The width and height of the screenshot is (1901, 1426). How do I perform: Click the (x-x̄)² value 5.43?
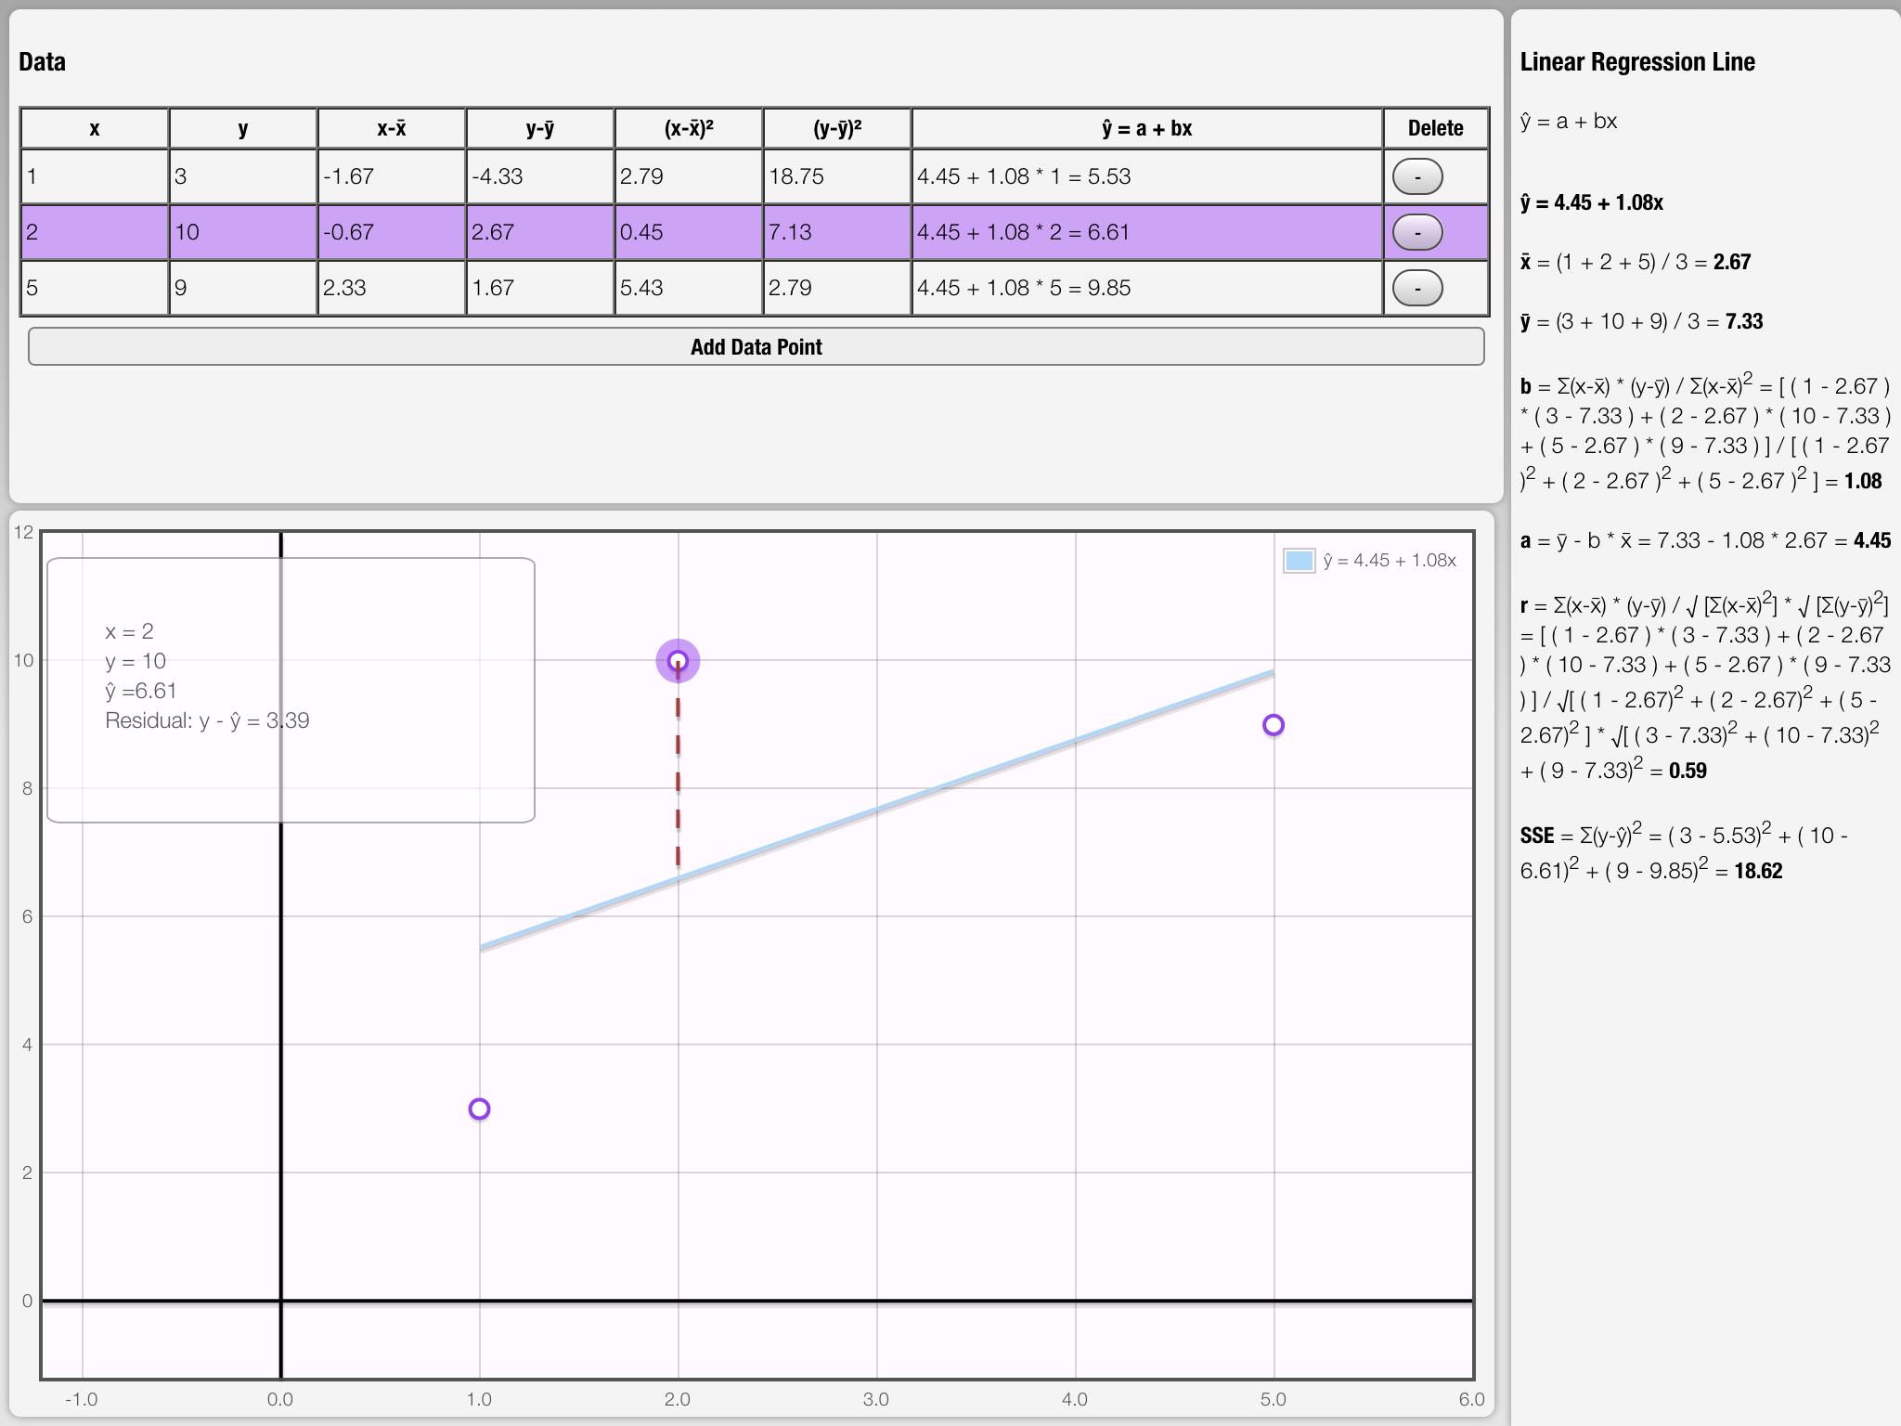pyautogui.click(x=689, y=288)
